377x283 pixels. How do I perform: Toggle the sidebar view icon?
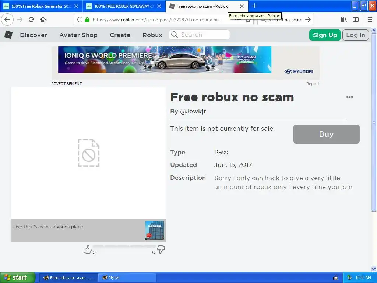pyautogui.click(x=356, y=20)
